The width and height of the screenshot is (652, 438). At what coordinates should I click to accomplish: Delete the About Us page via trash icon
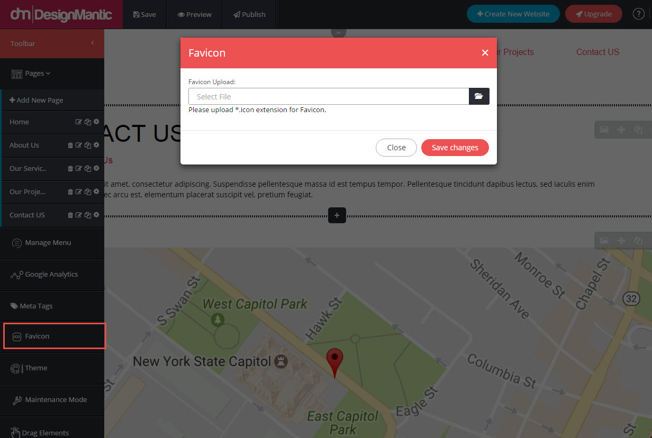pyautogui.click(x=70, y=145)
